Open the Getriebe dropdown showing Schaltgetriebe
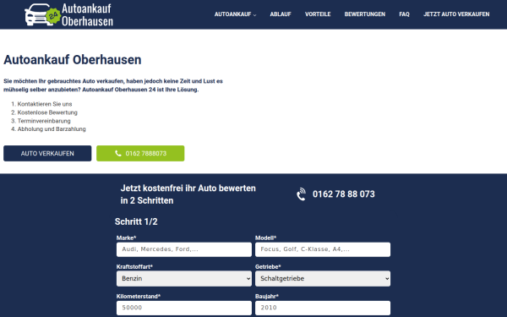Image resolution: width=507 pixels, height=317 pixels. [x=323, y=278]
